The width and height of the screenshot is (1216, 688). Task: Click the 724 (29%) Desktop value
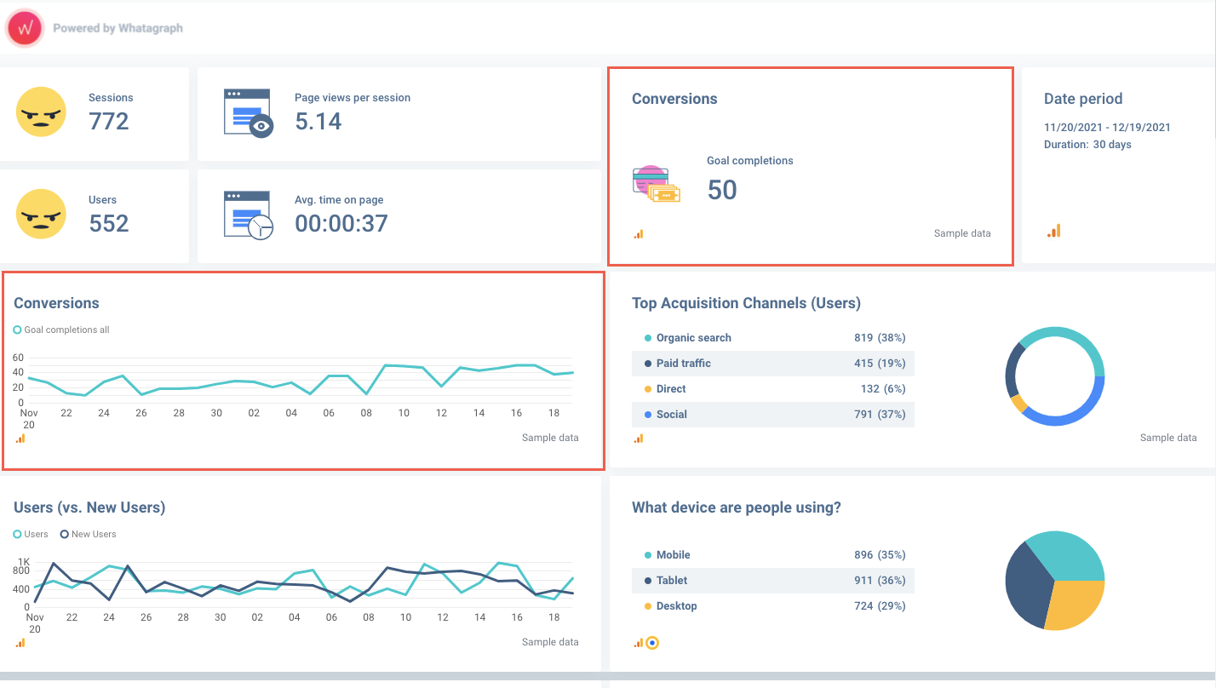pos(880,606)
